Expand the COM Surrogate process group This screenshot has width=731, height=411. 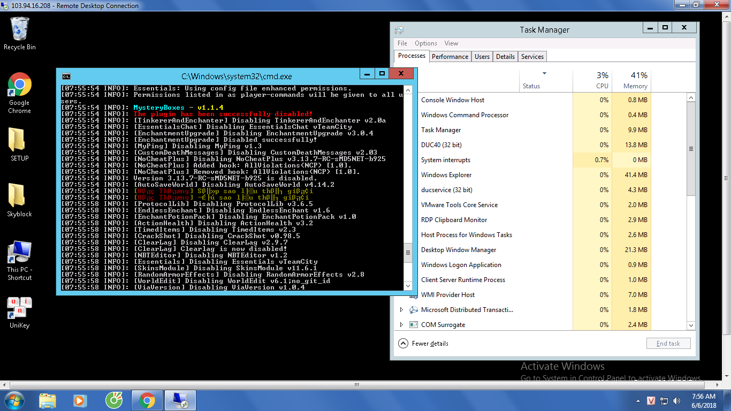tap(401, 325)
